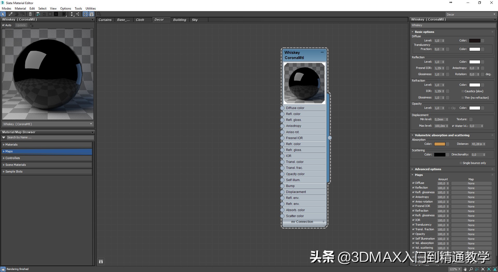Open the Utilities menu

[91, 8]
